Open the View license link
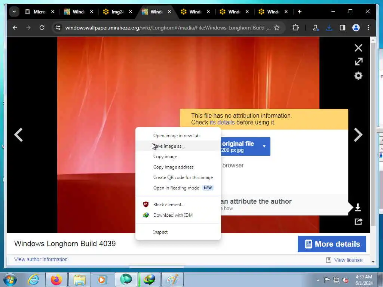 [348, 260]
